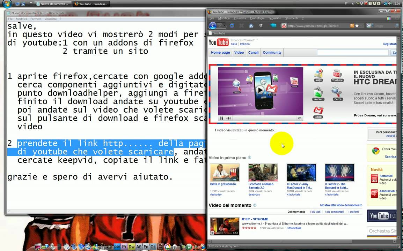Open X Factor 2- The Bastard thumbnail

339,173
